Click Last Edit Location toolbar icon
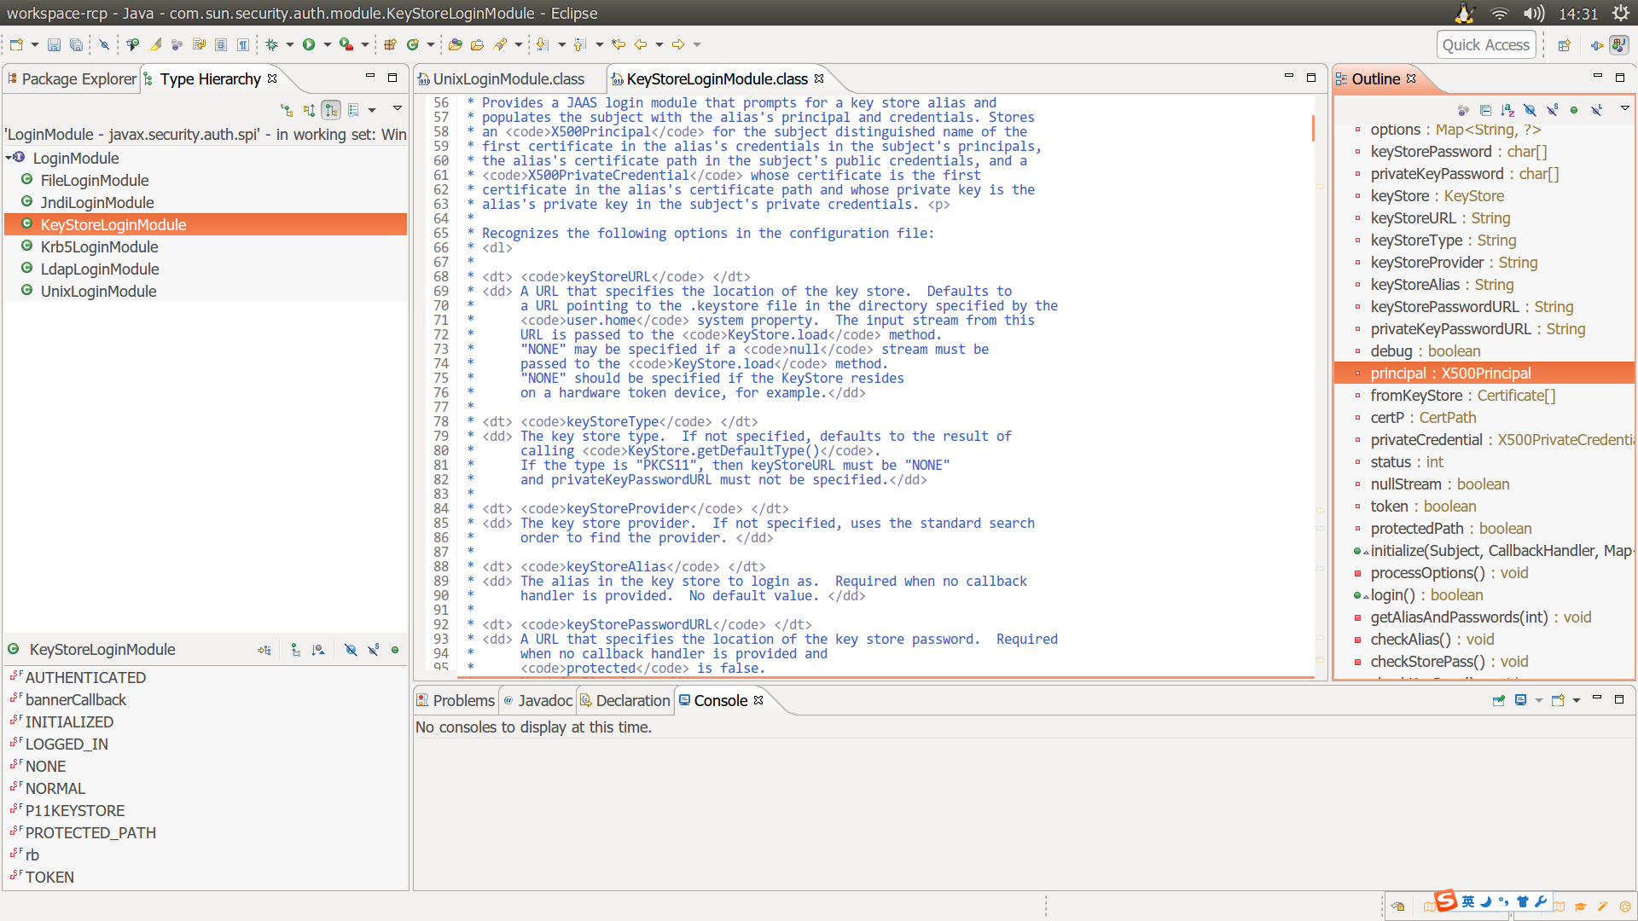This screenshot has height=921, width=1638. coord(619,44)
